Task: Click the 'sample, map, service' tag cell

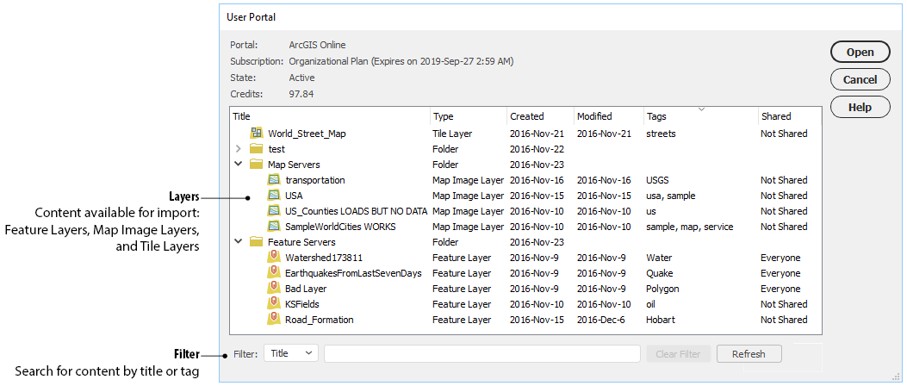Action: point(689,227)
